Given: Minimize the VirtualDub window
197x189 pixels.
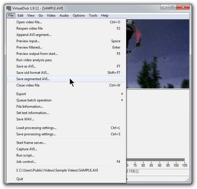Looking at the screenshot, I should point(165,7).
